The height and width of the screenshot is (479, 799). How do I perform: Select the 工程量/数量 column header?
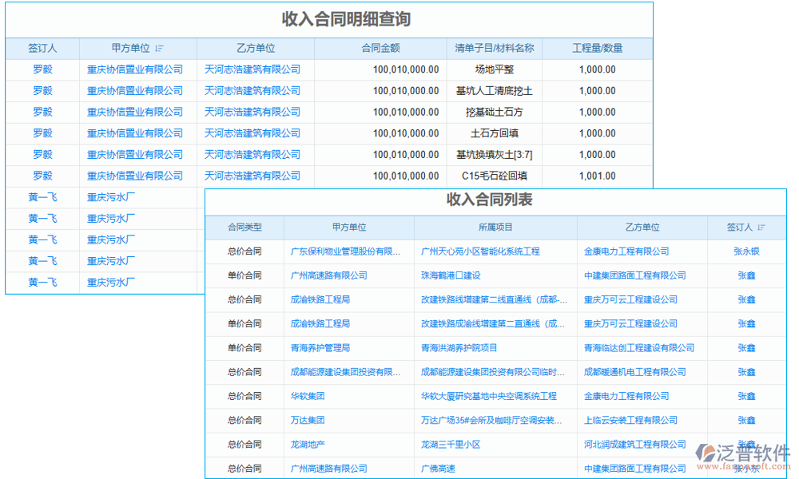pos(599,48)
